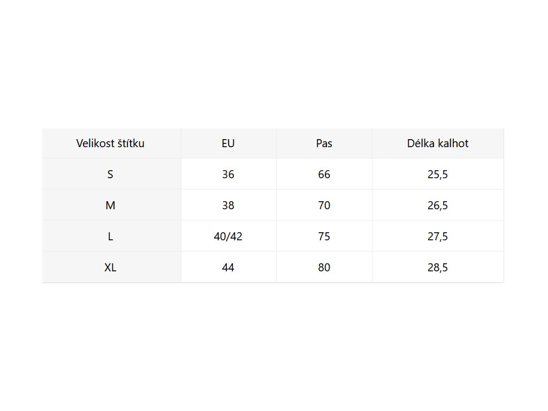Click trouser length 28,5 cell

point(437,268)
